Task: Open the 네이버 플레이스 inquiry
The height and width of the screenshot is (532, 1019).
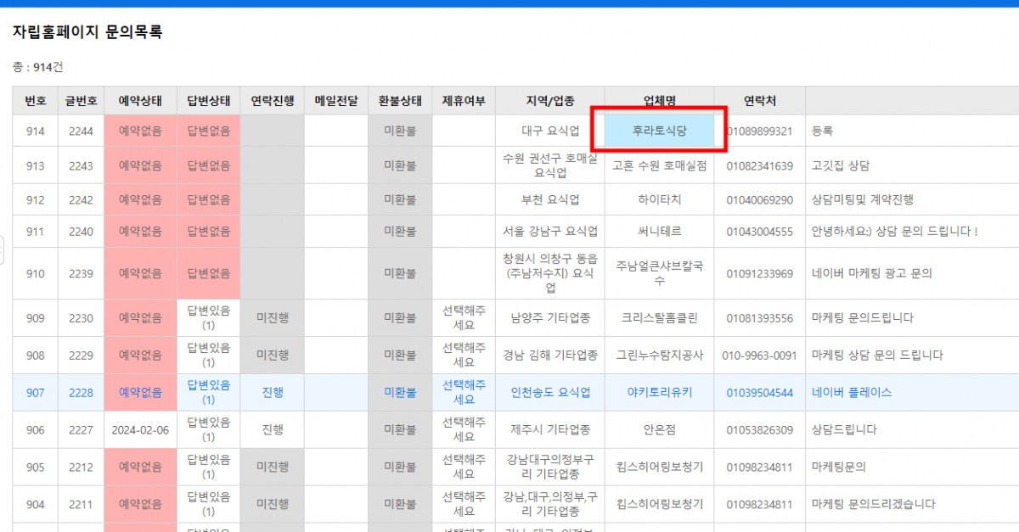Action: click(x=852, y=393)
